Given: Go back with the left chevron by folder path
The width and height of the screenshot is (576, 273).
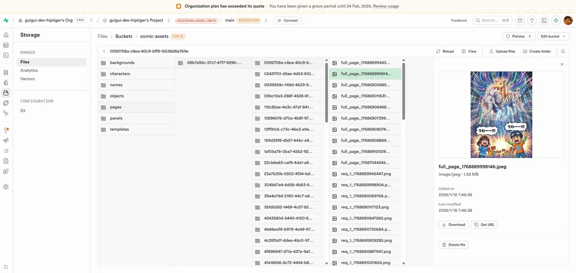Looking at the screenshot, I should (x=104, y=51).
